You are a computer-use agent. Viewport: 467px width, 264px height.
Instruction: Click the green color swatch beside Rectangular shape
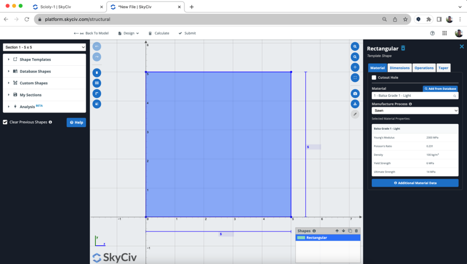[x=301, y=238]
